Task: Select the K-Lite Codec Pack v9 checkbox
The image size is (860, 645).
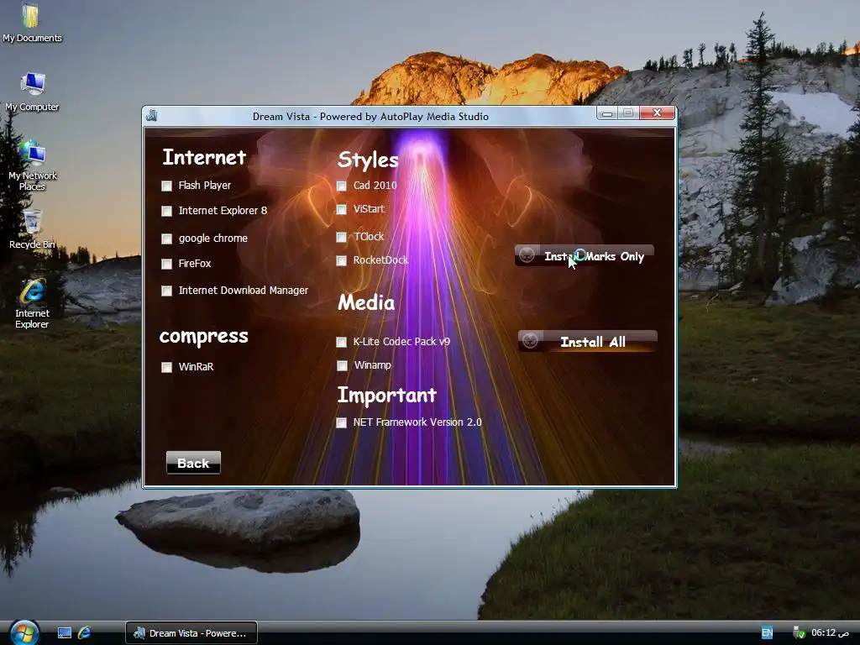Action: pos(341,343)
